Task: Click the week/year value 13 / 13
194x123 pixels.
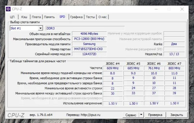Action: coord(174,54)
